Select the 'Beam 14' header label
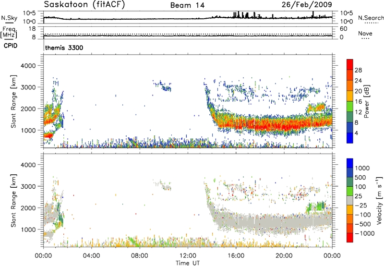 pos(187,5)
